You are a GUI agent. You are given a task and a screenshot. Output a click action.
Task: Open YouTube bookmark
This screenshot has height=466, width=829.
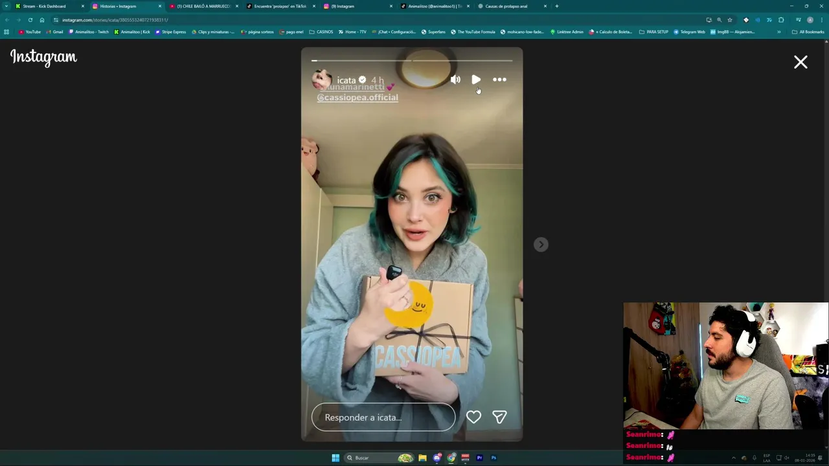pyautogui.click(x=30, y=32)
